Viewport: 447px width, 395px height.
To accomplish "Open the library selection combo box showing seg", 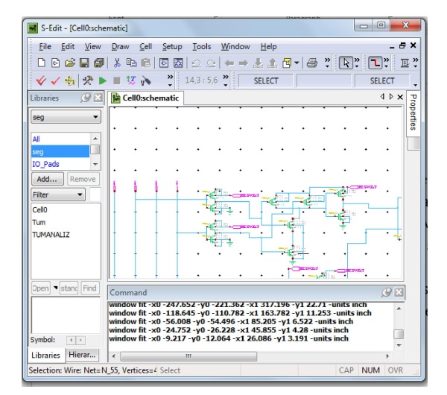I will click(x=66, y=117).
